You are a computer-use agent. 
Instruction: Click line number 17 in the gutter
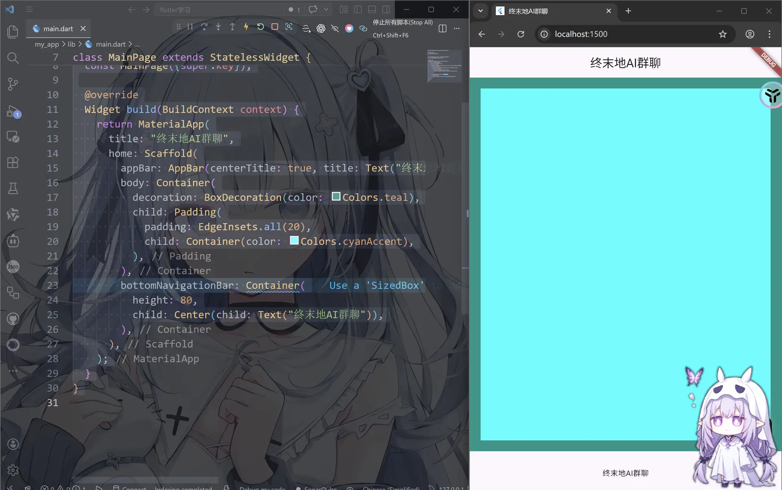point(53,198)
